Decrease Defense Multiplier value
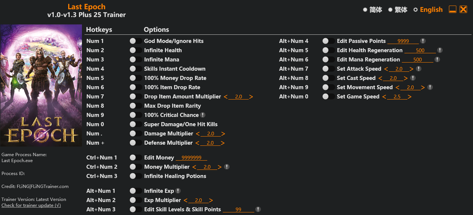473x215 pixels. [x=197, y=143]
